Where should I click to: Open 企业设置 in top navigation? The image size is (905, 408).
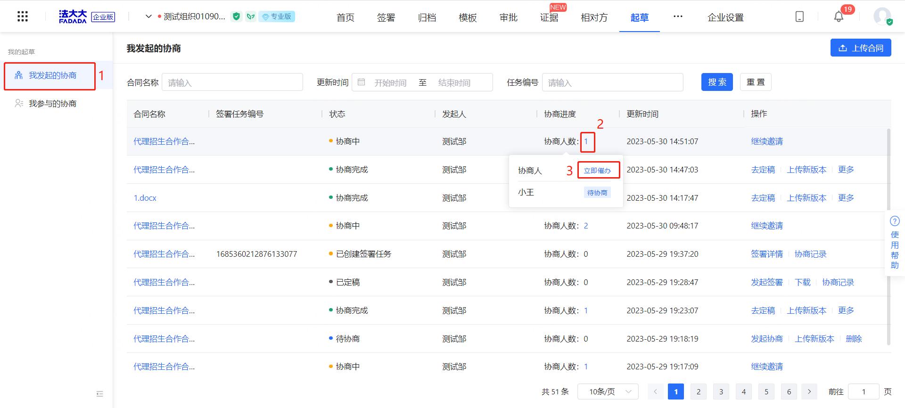pos(725,17)
